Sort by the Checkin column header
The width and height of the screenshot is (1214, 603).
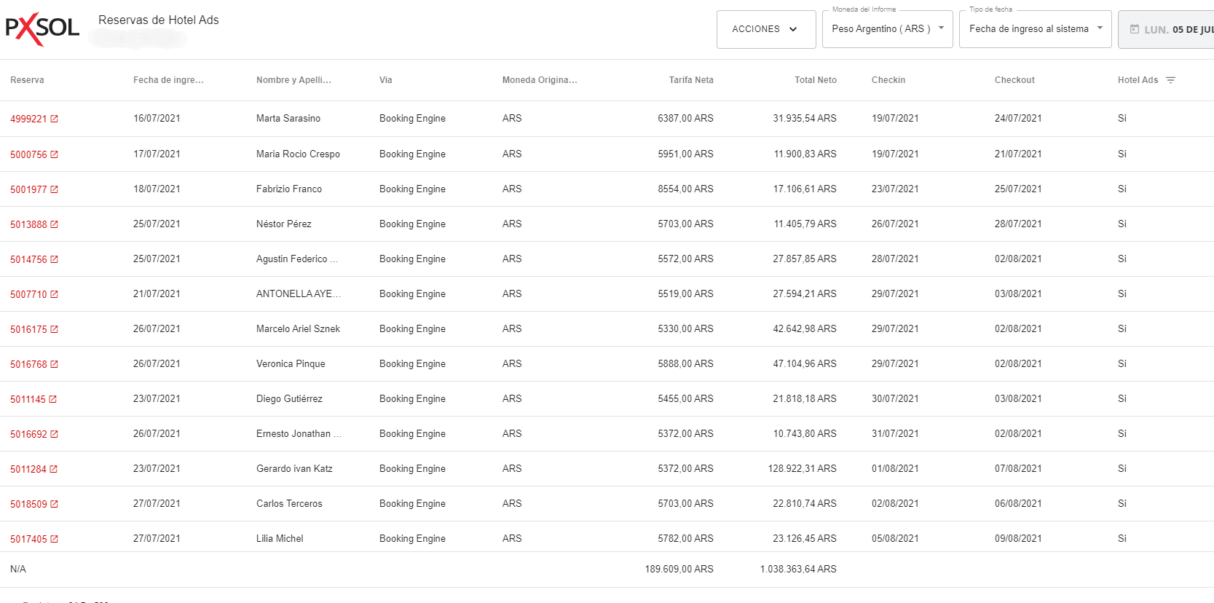click(x=888, y=80)
